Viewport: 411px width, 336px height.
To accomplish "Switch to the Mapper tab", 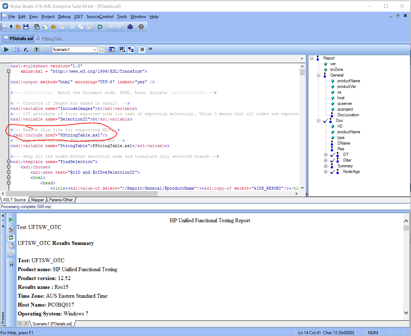I will coord(38,200).
